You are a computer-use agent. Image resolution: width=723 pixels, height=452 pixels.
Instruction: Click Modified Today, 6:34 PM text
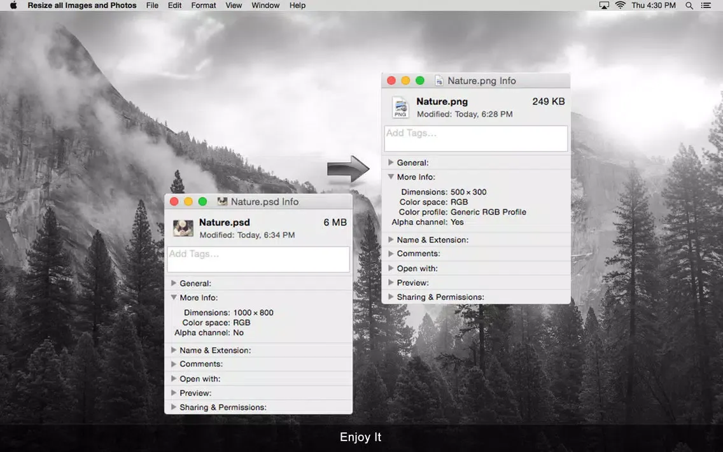pyautogui.click(x=247, y=235)
